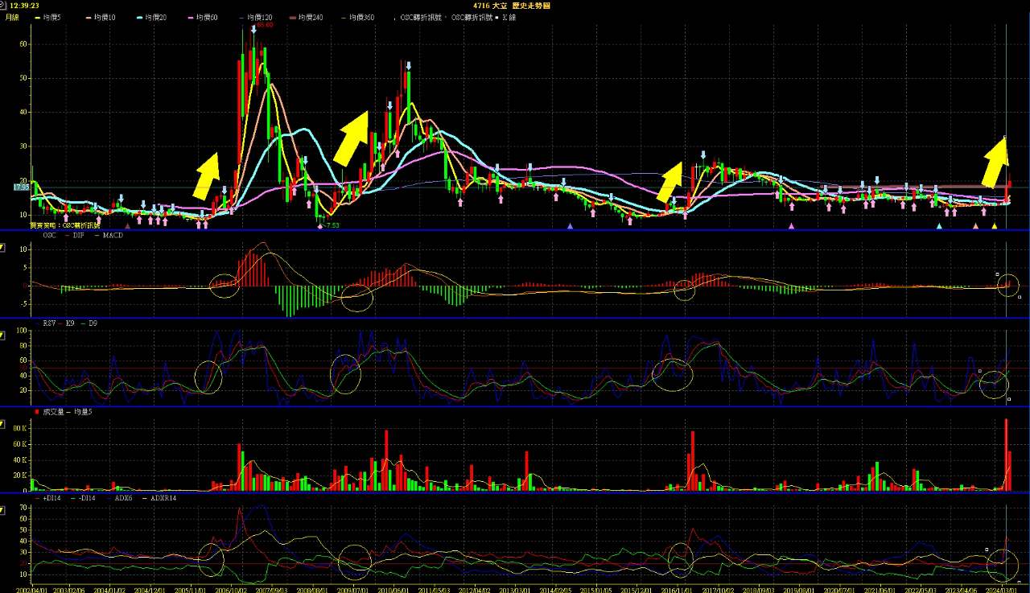
Task: Click the leftmost large yellow up arrow
Action: click(207, 175)
